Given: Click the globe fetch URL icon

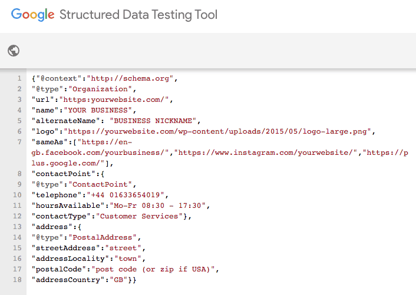Looking at the screenshot, I should pyautogui.click(x=14, y=51).
